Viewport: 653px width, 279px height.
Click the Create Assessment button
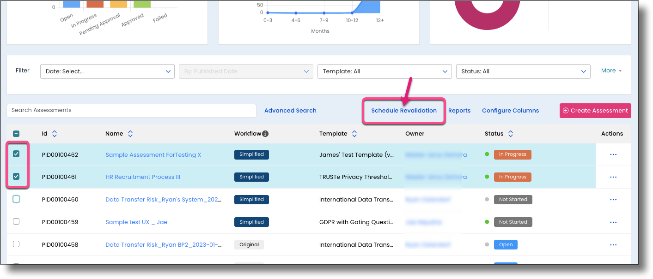[595, 111]
